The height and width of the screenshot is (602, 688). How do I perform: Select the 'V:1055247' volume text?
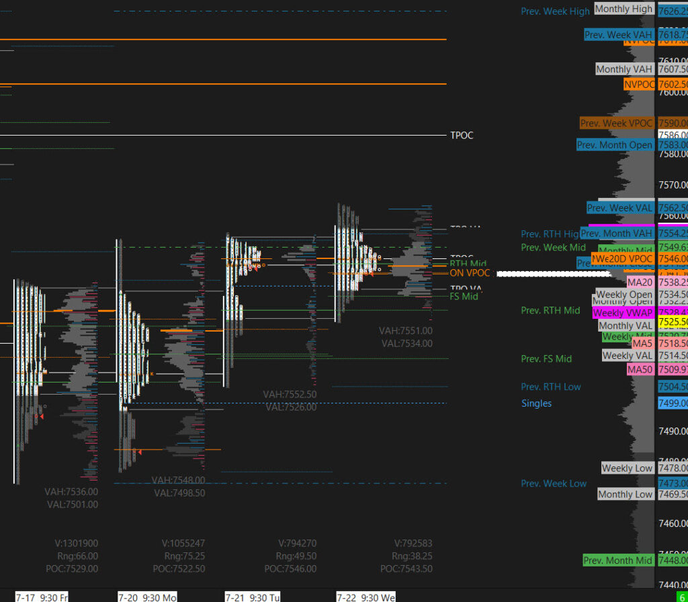pos(183,544)
